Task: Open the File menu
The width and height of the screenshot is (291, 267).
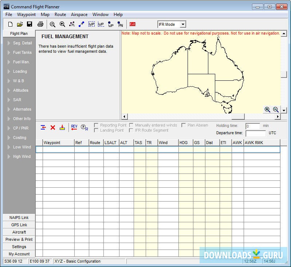Action: click(x=9, y=15)
